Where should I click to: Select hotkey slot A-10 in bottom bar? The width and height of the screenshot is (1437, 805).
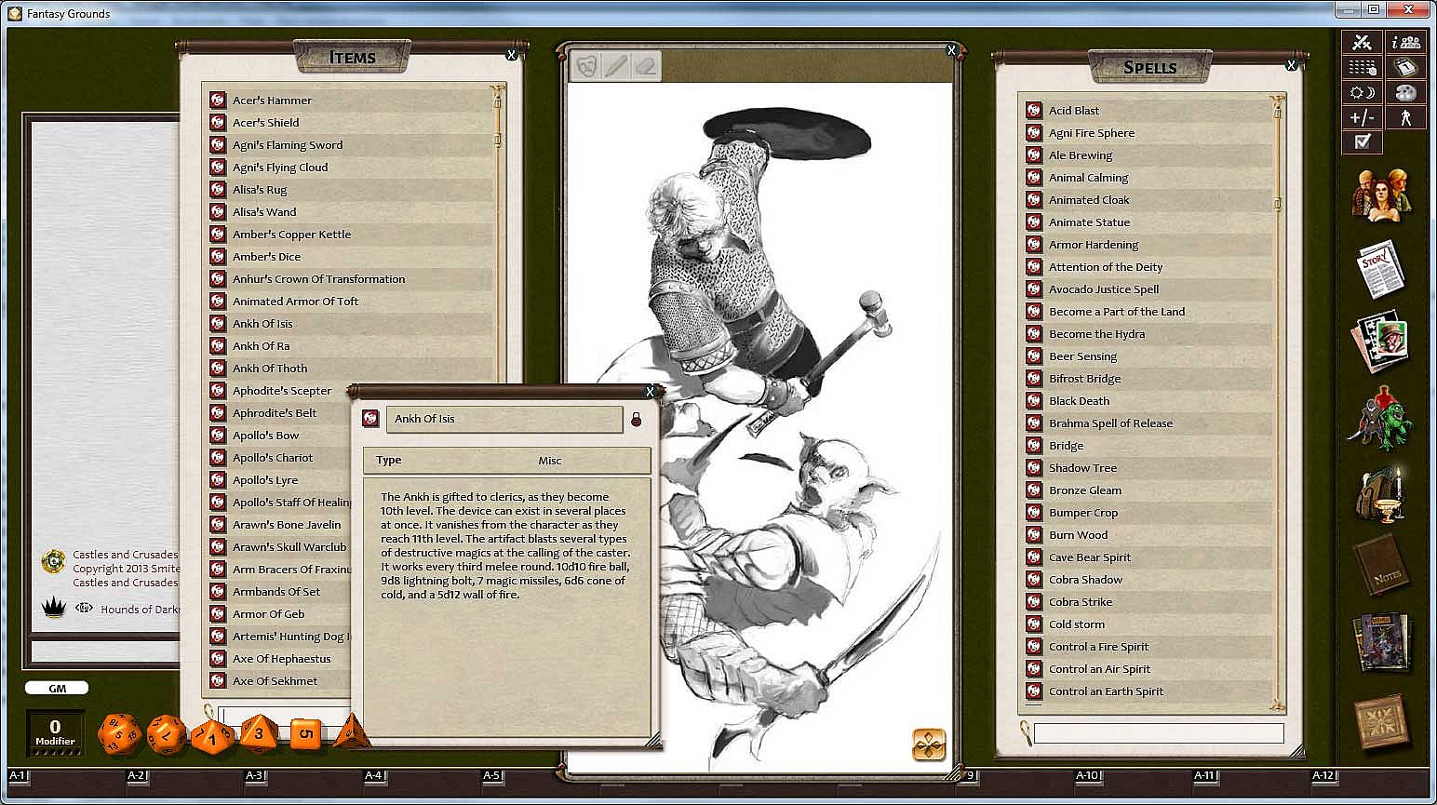(1087, 776)
